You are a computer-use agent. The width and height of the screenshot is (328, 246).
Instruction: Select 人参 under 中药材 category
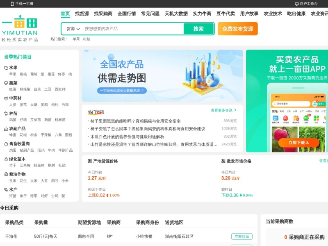tap(13, 105)
